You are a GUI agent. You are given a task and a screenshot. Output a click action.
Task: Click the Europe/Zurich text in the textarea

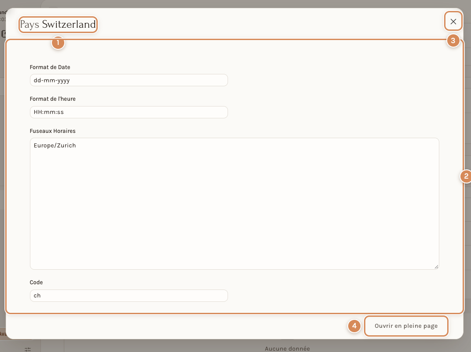[x=55, y=145]
